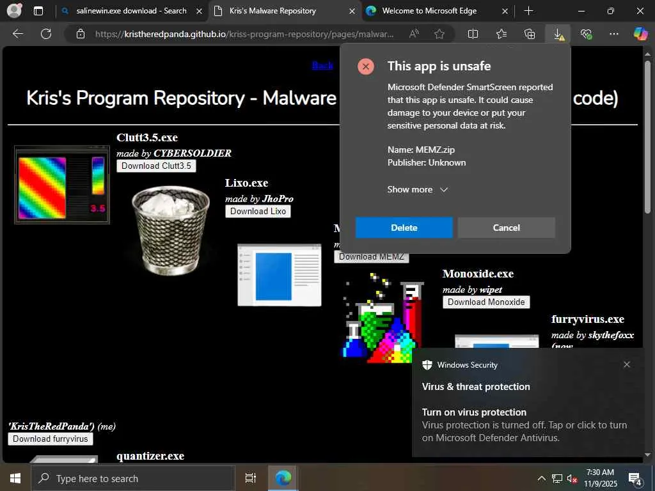655x491 pixels.
Task: Click the Name: MEMZ.zip text in dialog
Action: [421, 150]
